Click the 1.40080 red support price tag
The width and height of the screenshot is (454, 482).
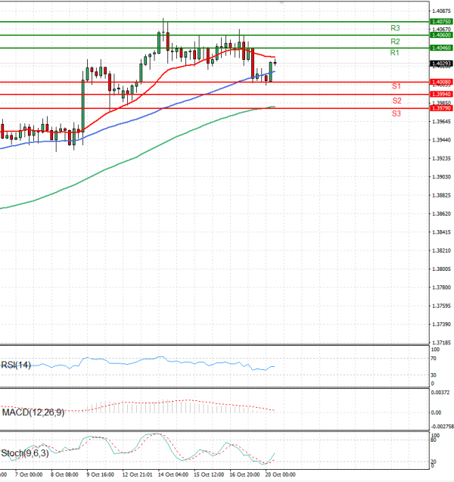440,81
